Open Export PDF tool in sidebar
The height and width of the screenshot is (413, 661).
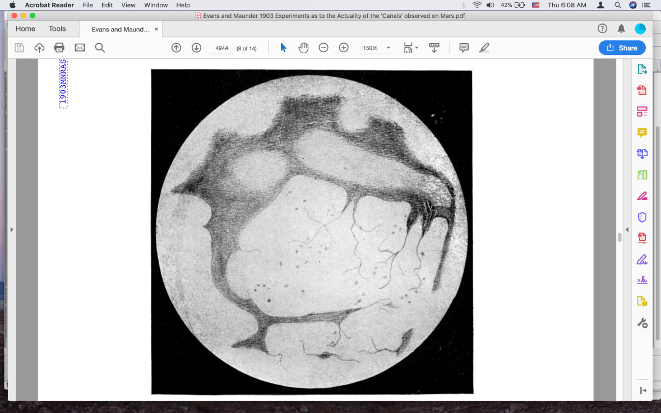(x=642, y=69)
